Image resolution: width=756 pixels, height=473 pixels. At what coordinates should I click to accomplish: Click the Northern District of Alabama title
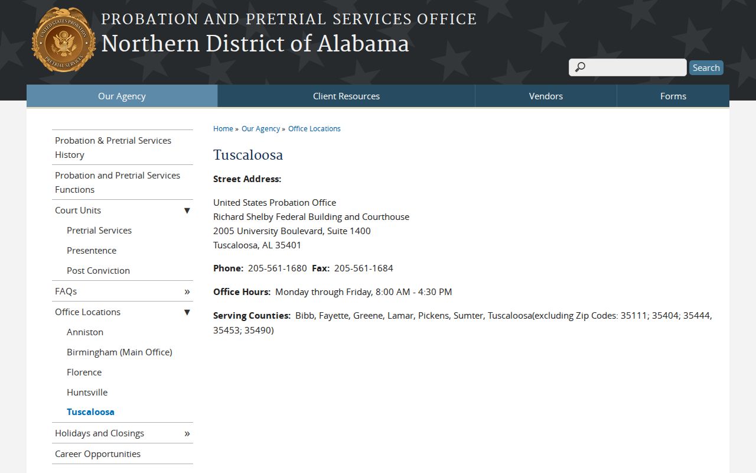pos(255,44)
